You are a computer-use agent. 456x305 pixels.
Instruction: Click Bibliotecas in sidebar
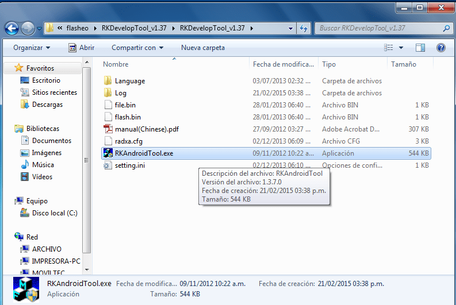click(37, 129)
